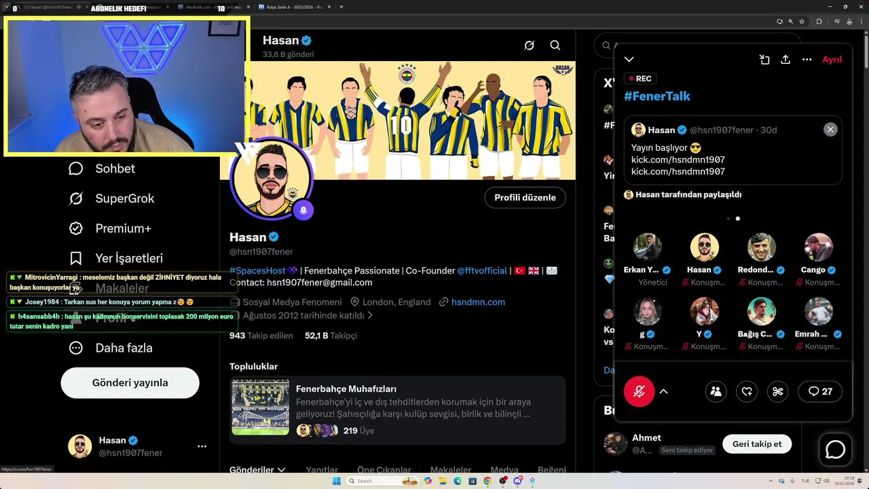This screenshot has width=869, height=489.
Task: Open Sohbet in sidebar
Action: pos(102,168)
